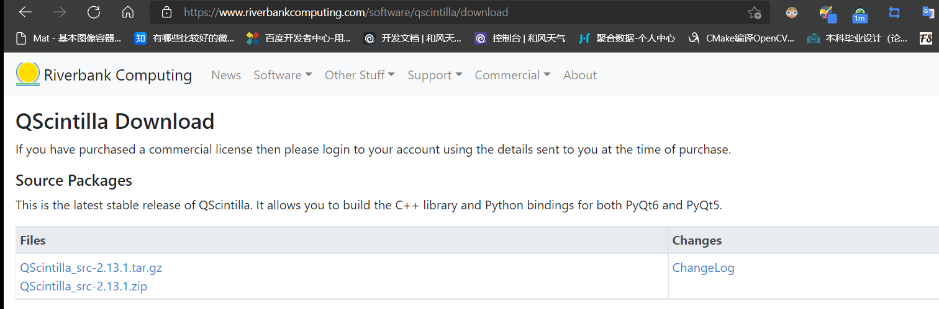This screenshot has width=939, height=309.
Task: Click the Riverbank Computing sun logo
Action: [x=27, y=74]
